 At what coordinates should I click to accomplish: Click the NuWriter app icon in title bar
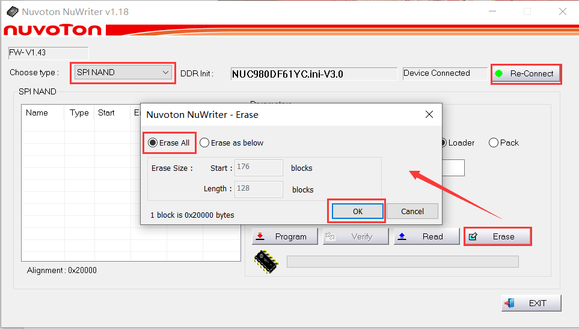[x=13, y=12]
